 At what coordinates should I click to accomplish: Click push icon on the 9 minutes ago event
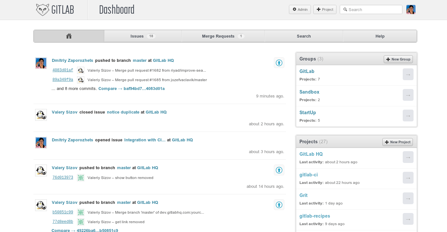[279, 62]
